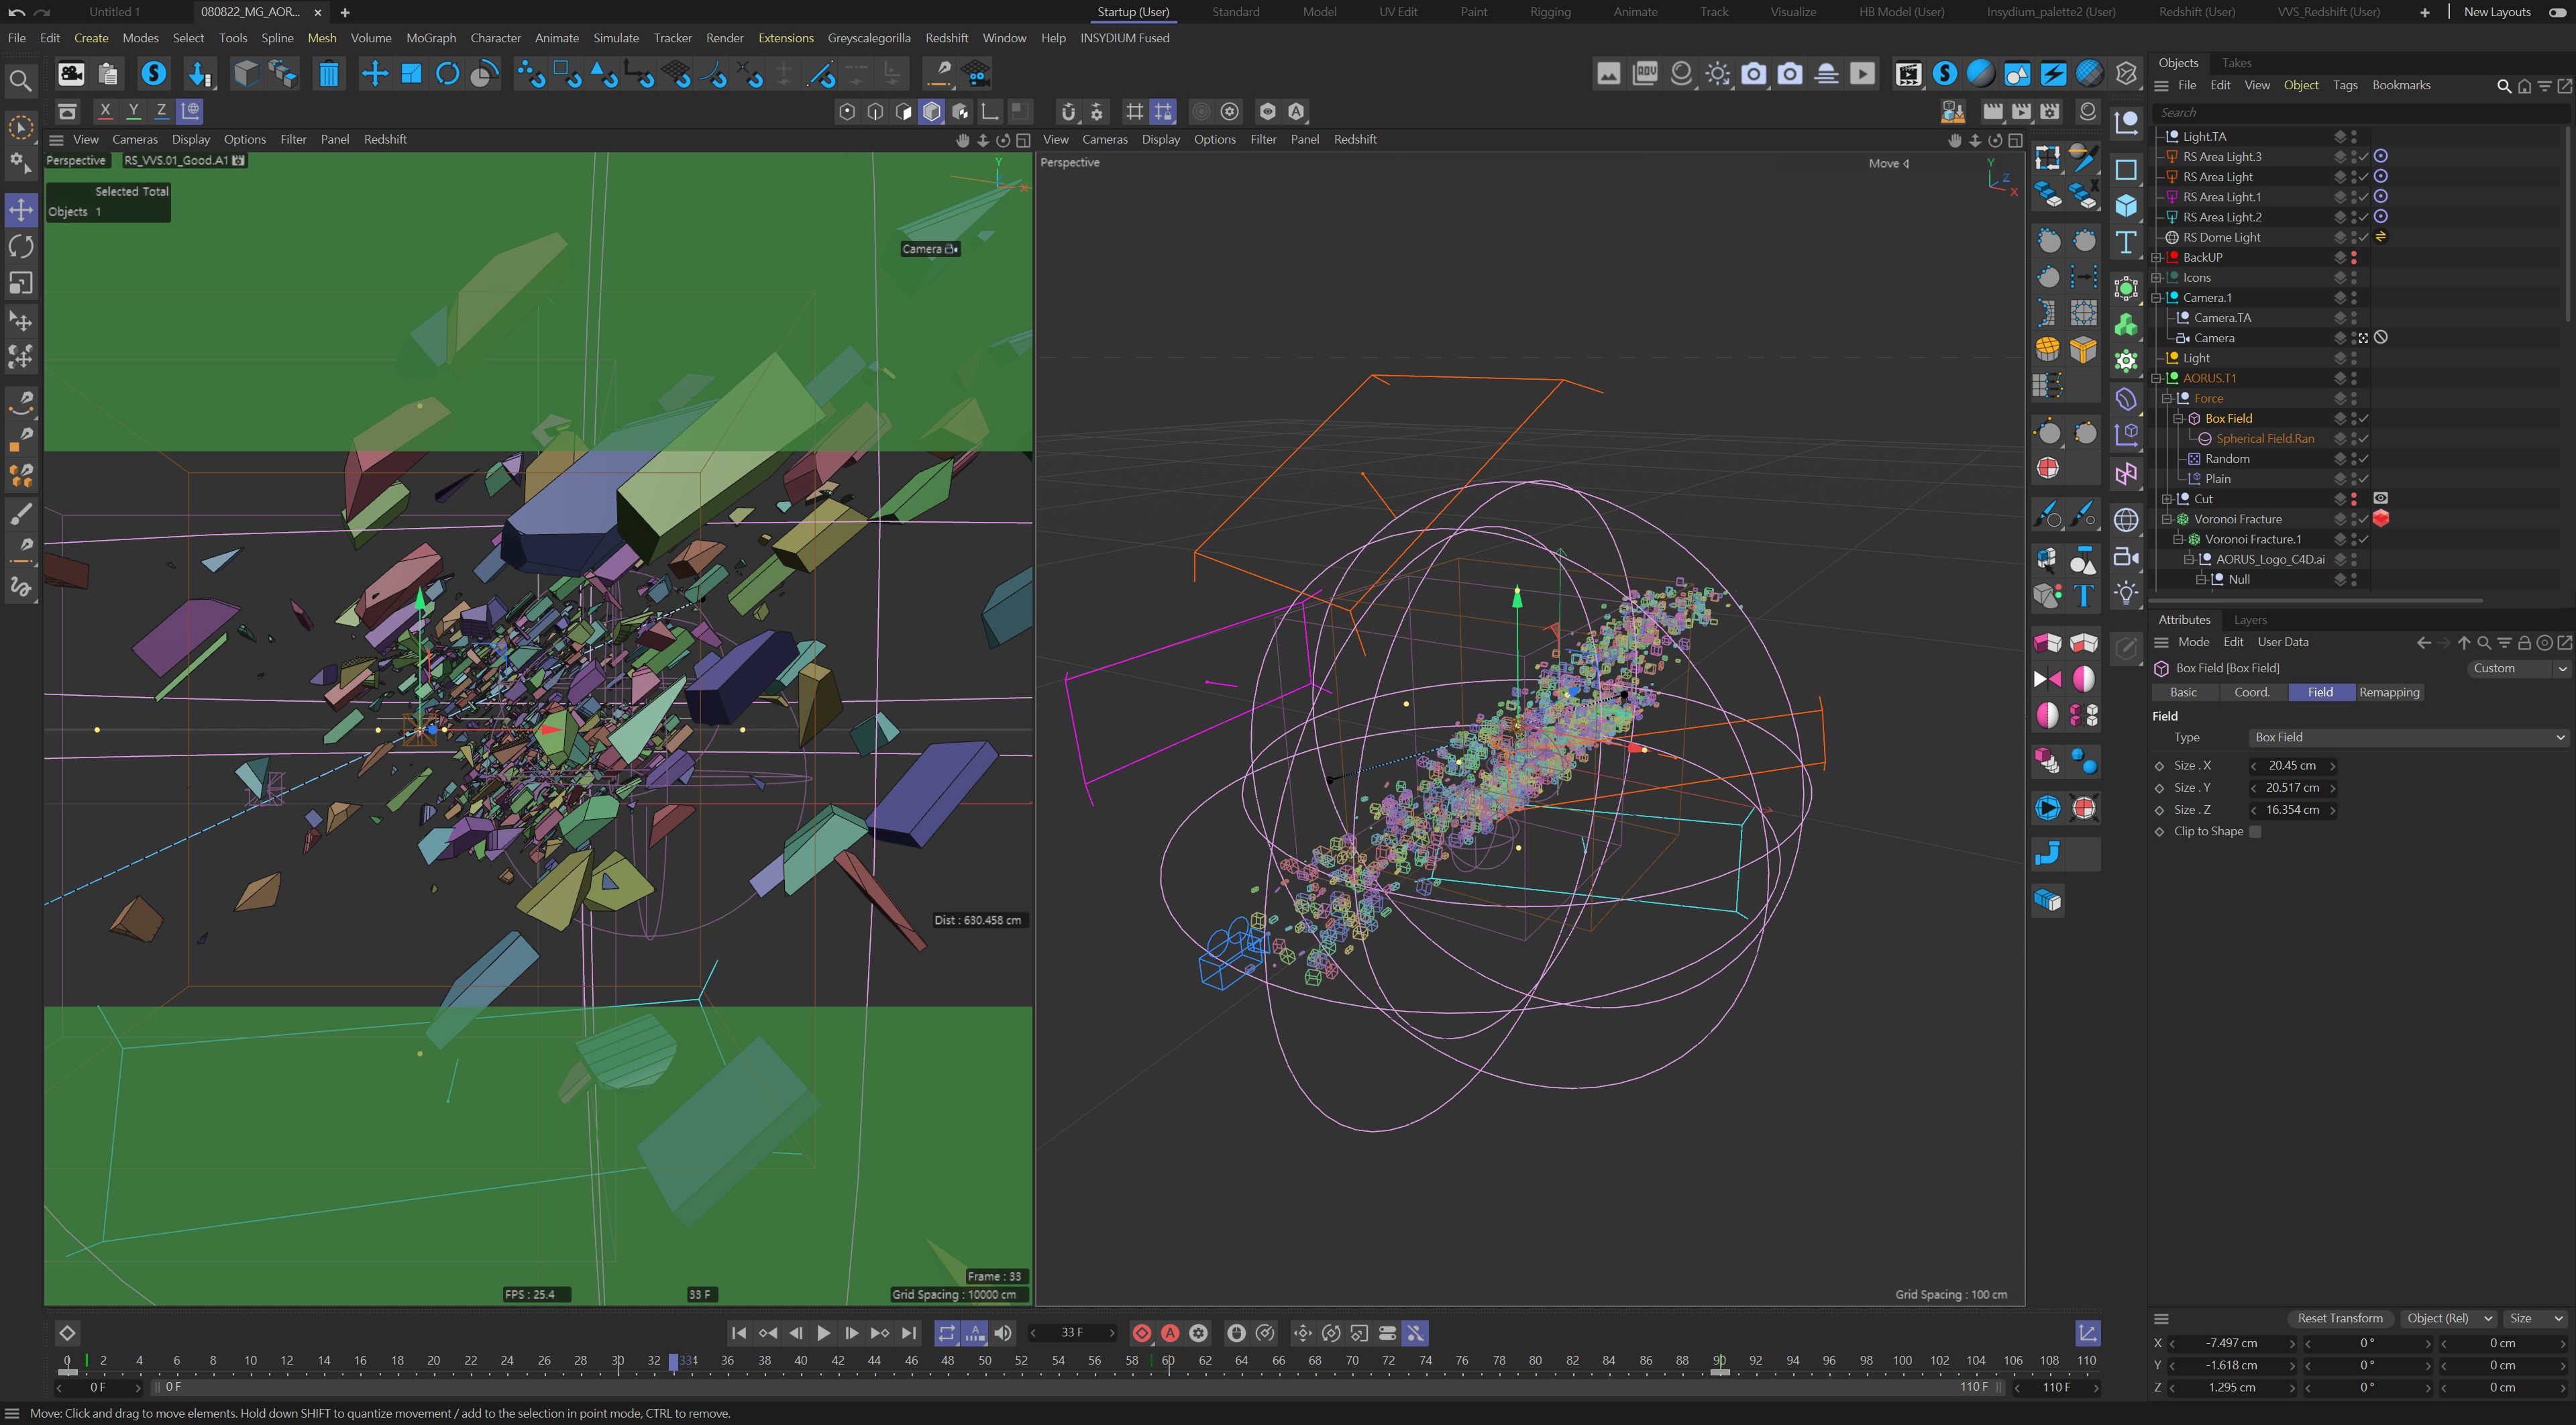2576x1425 pixels.
Task: Expand the Cut object hierarchy
Action: (2167, 499)
